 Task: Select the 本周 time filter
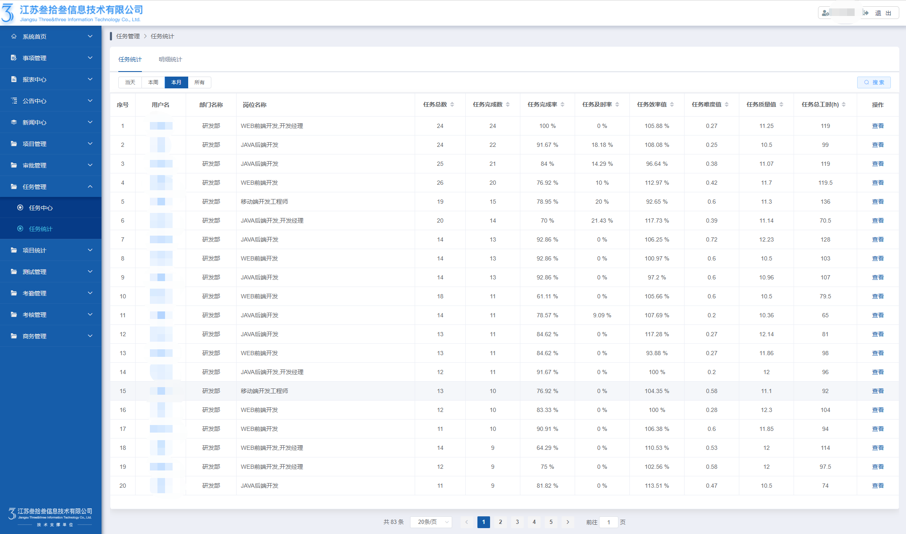[x=153, y=82]
